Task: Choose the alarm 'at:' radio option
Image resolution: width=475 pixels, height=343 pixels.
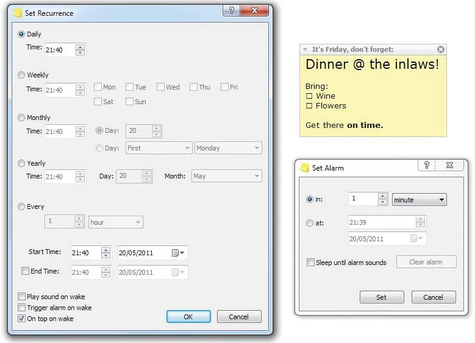Action: pos(310,223)
